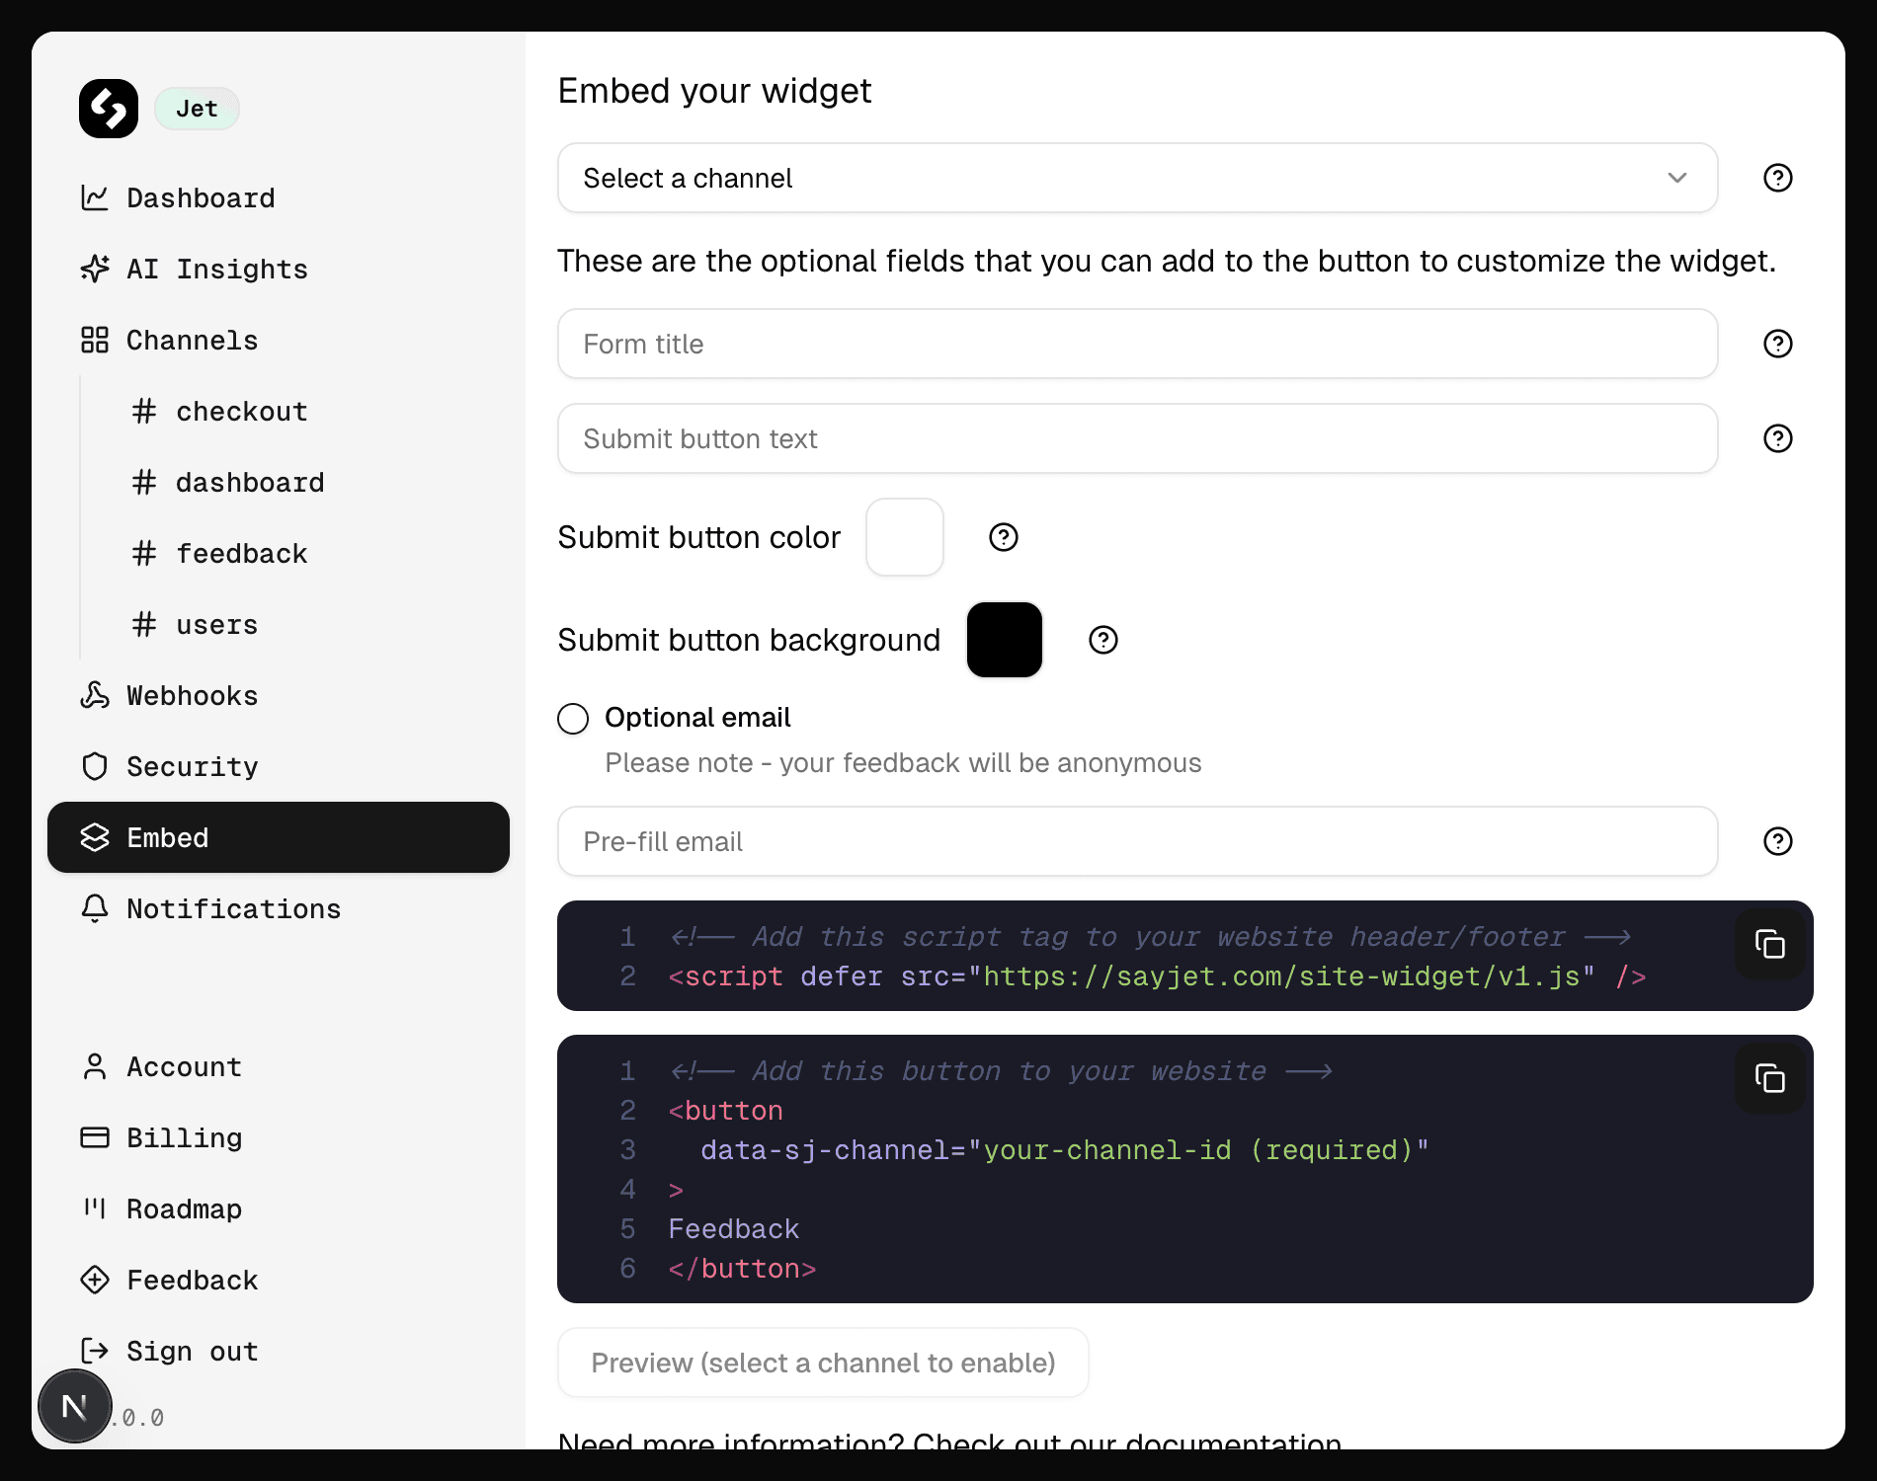The width and height of the screenshot is (1877, 1481).
Task: Click the Preview button
Action: click(x=824, y=1363)
